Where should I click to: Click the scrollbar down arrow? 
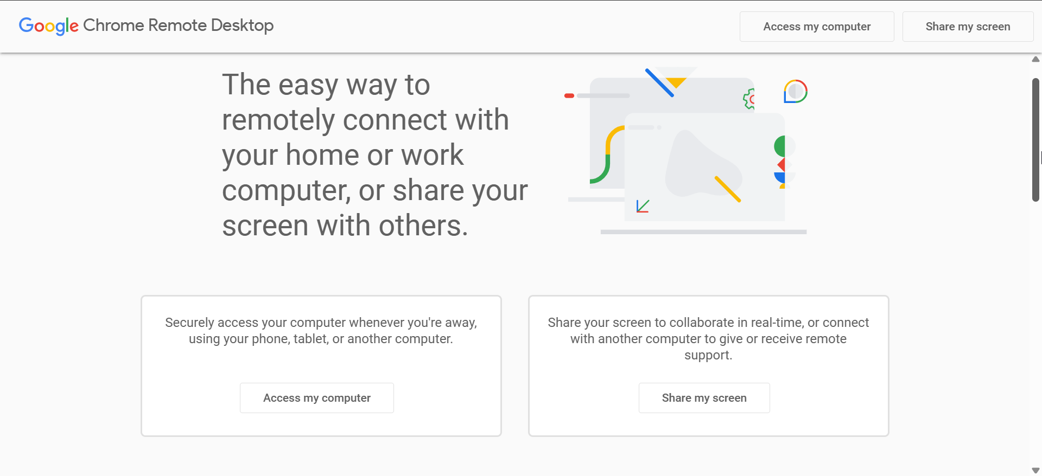click(1035, 471)
